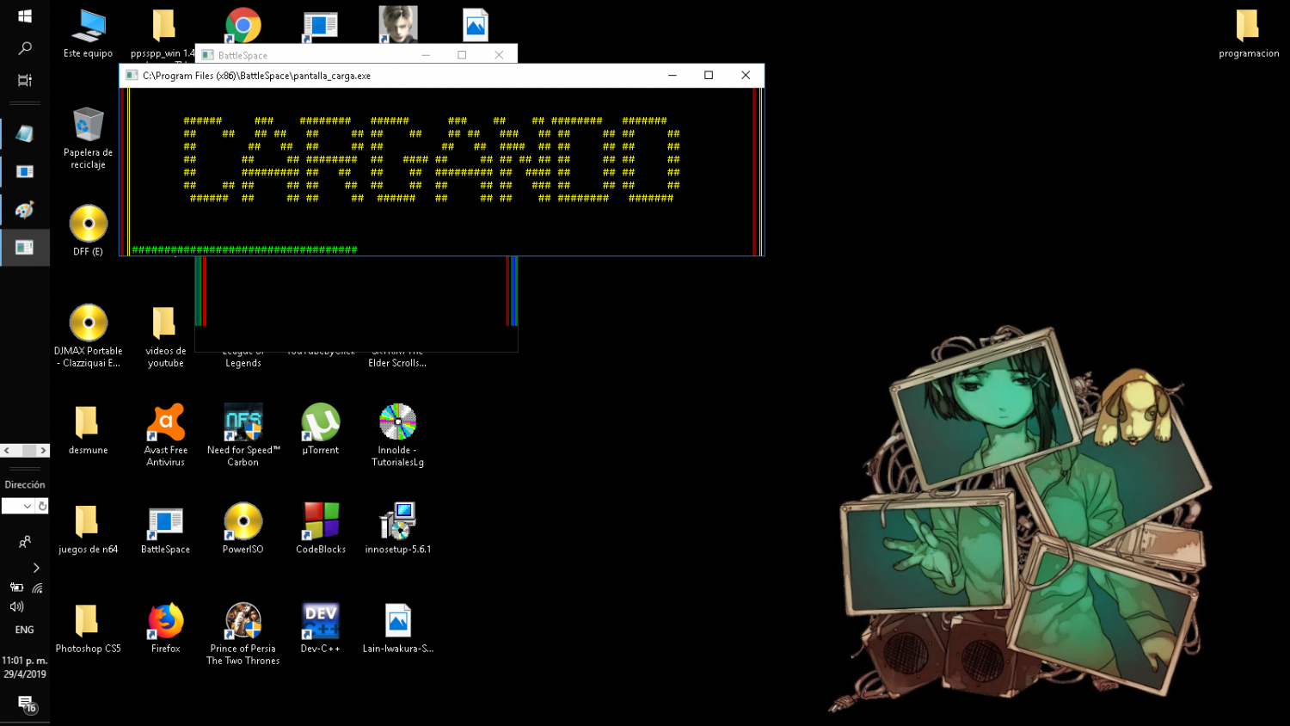The height and width of the screenshot is (726, 1290).
Task: Open the Windows Start menu
Action: pyautogui.click(x=25, y=16)
